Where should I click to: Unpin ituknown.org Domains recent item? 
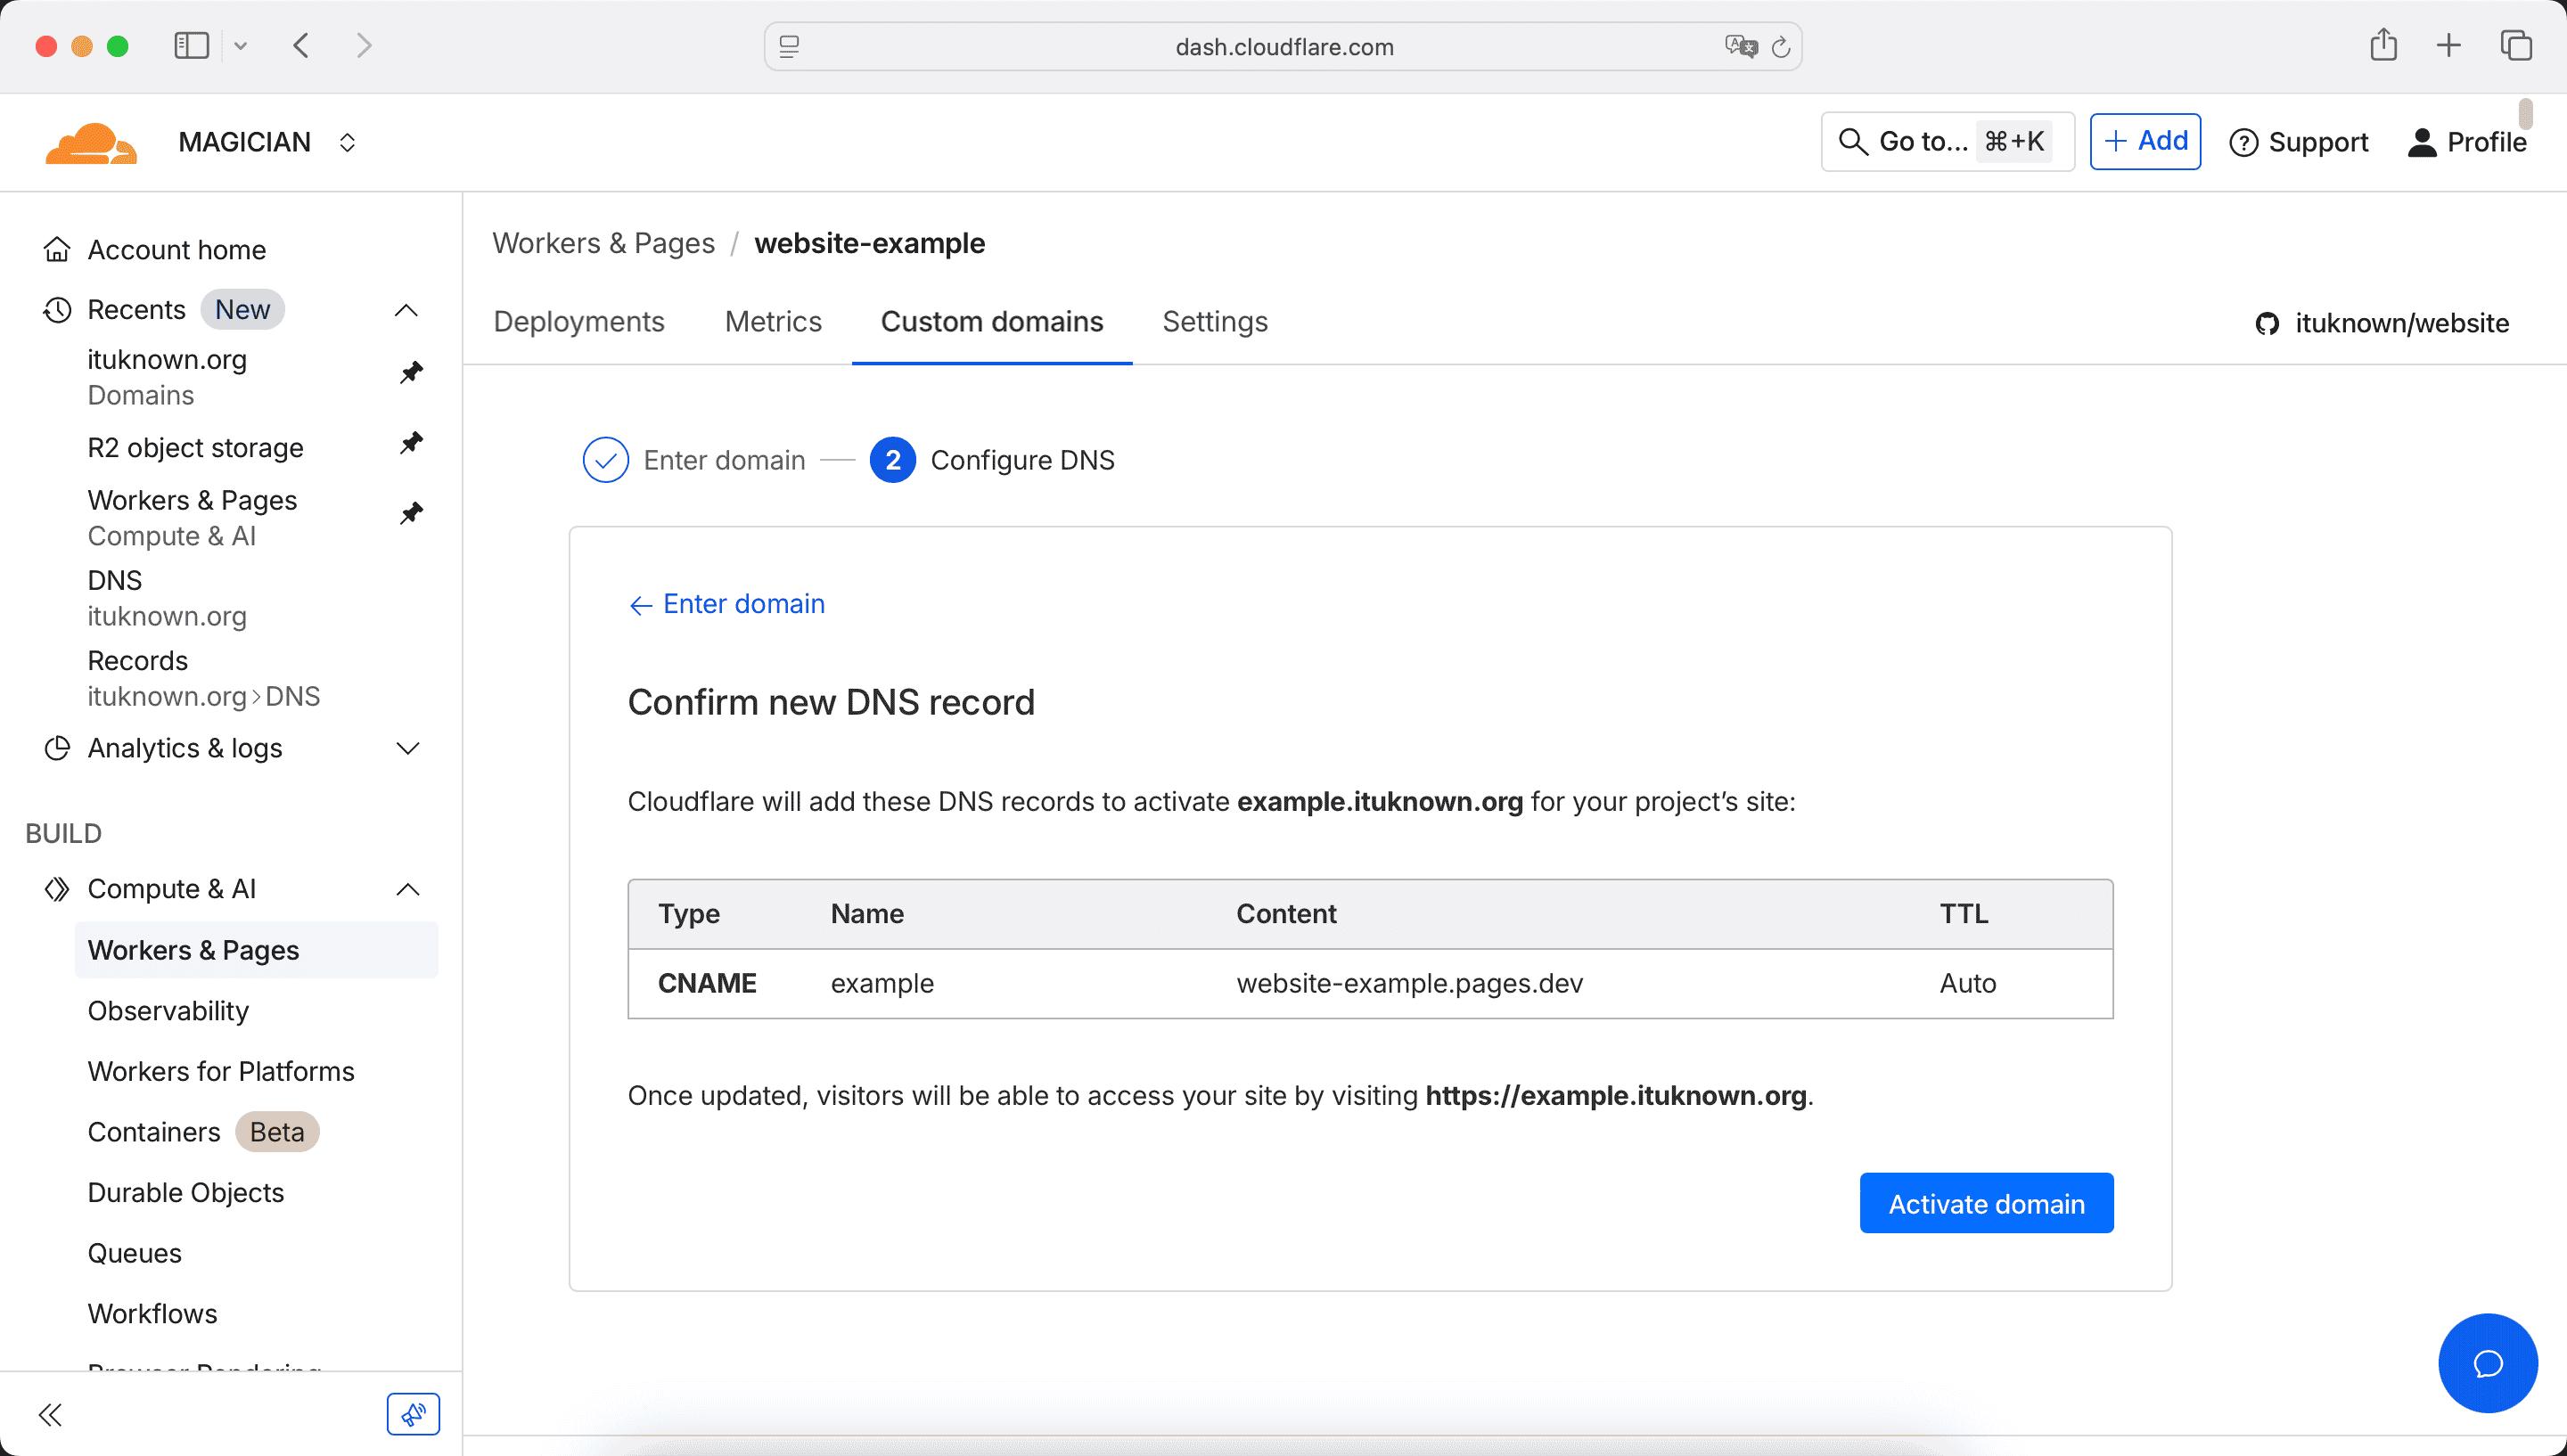tap(411, 373)
